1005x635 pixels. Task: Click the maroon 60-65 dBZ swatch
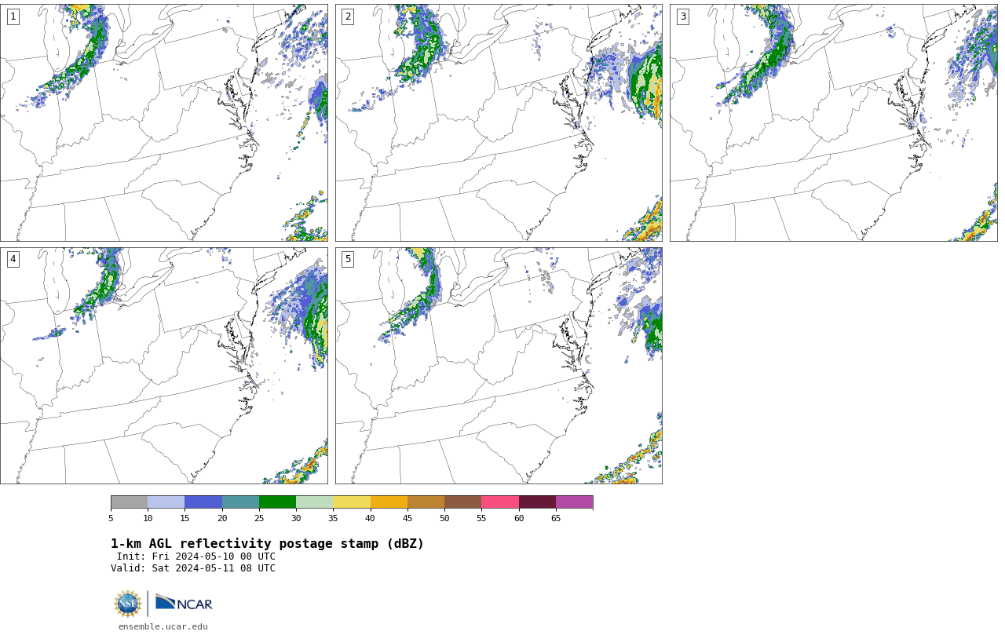pos(537,502)
